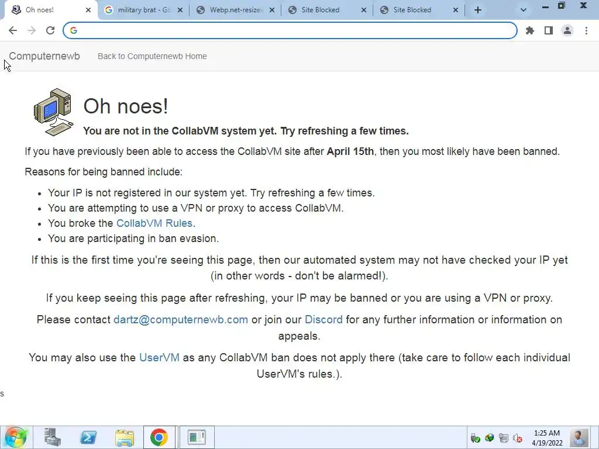The image size is (599, 449).
Task: Close the 'military brat' tab
Action: [180, 10]
